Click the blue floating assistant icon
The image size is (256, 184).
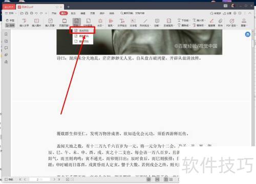point(248,34)
